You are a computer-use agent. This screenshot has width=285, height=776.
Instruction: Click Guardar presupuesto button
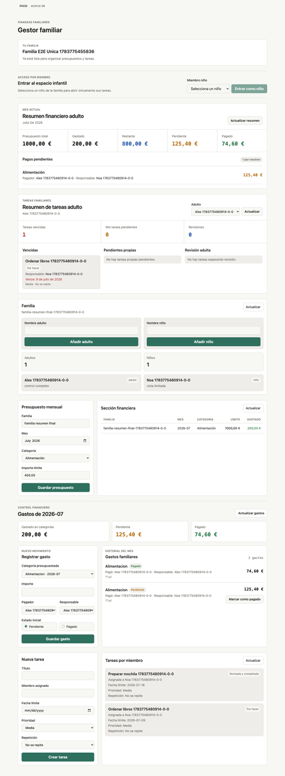click(56, 488)
